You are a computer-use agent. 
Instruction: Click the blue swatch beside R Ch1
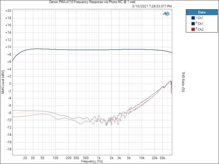click(193, 24)
